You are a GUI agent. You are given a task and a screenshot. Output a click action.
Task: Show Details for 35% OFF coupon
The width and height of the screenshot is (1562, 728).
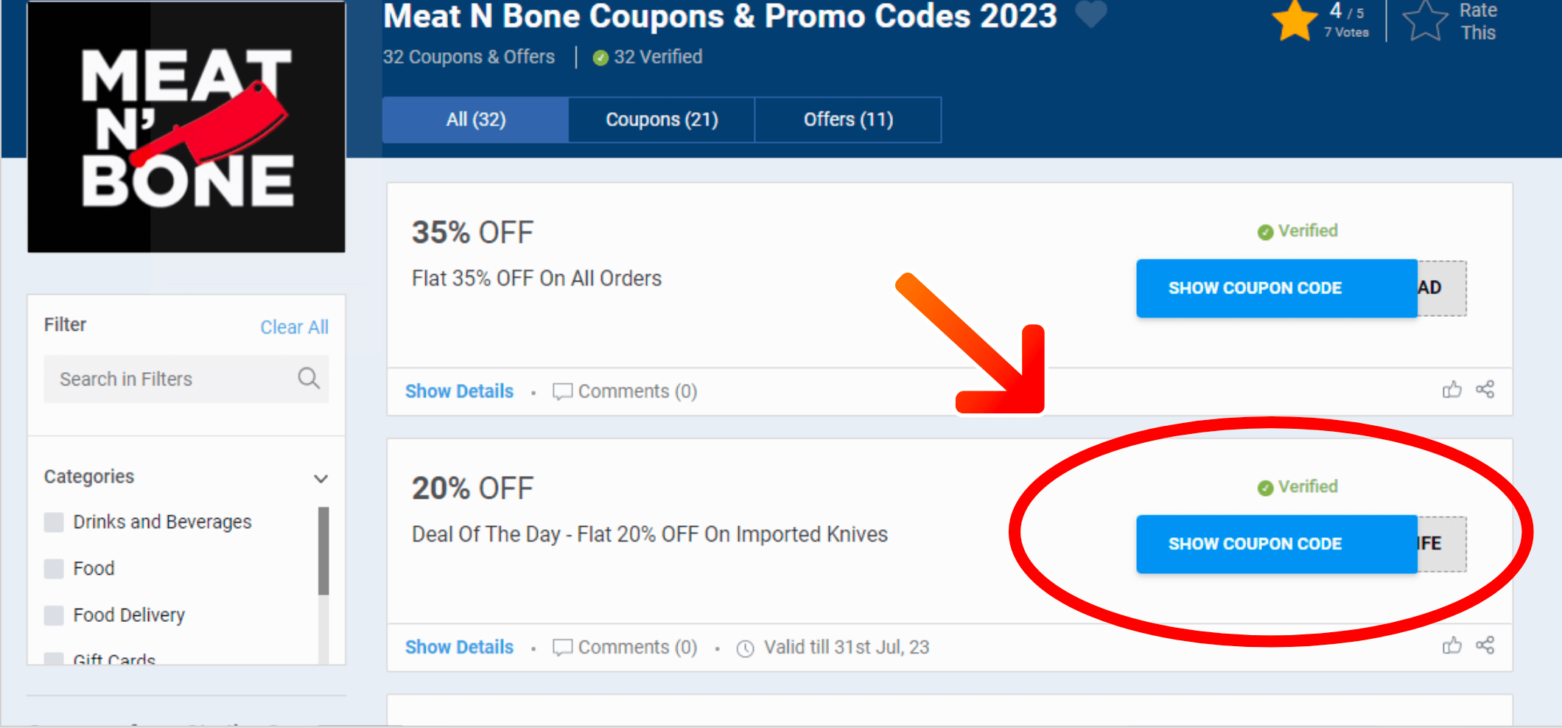[x=459, y=391]
